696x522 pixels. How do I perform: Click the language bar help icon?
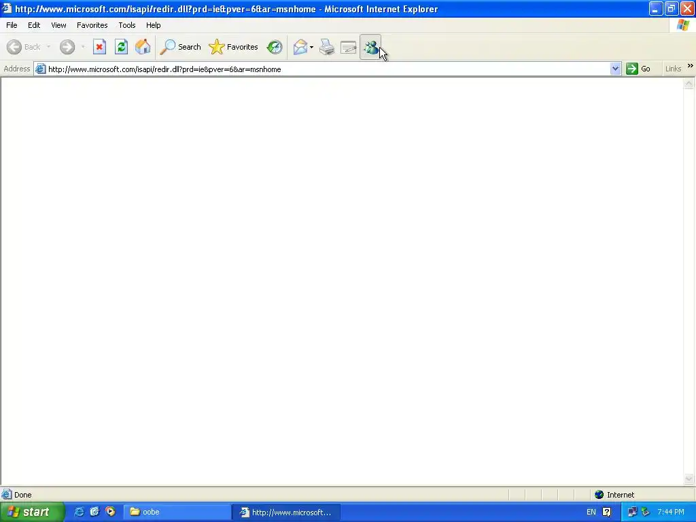[607, 512]
